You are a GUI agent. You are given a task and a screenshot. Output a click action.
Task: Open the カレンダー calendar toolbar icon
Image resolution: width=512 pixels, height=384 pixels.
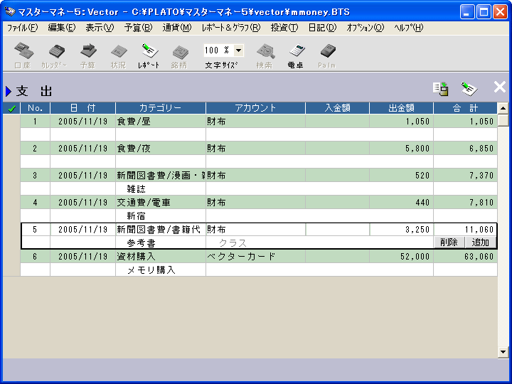tap(54, 55)
